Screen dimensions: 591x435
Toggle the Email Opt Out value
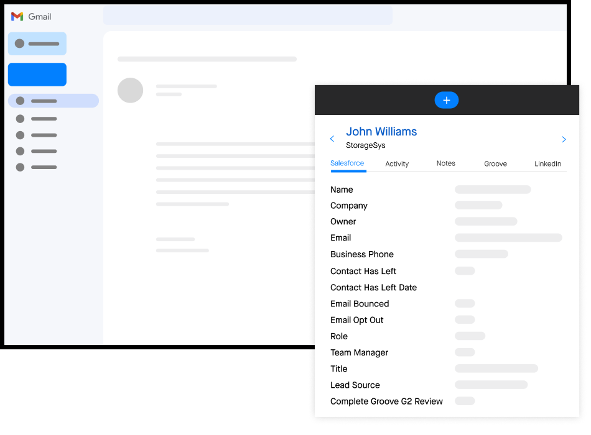click(x=465, y=319)
